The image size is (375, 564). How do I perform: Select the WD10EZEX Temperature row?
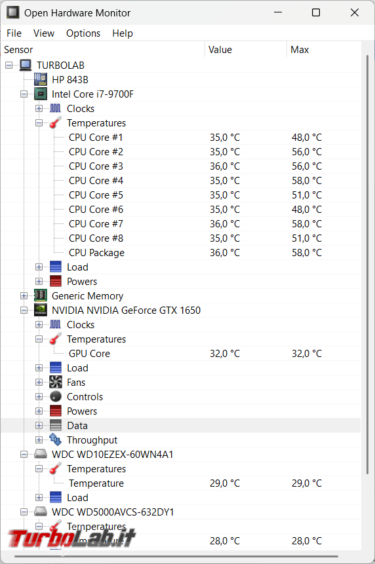181,483
